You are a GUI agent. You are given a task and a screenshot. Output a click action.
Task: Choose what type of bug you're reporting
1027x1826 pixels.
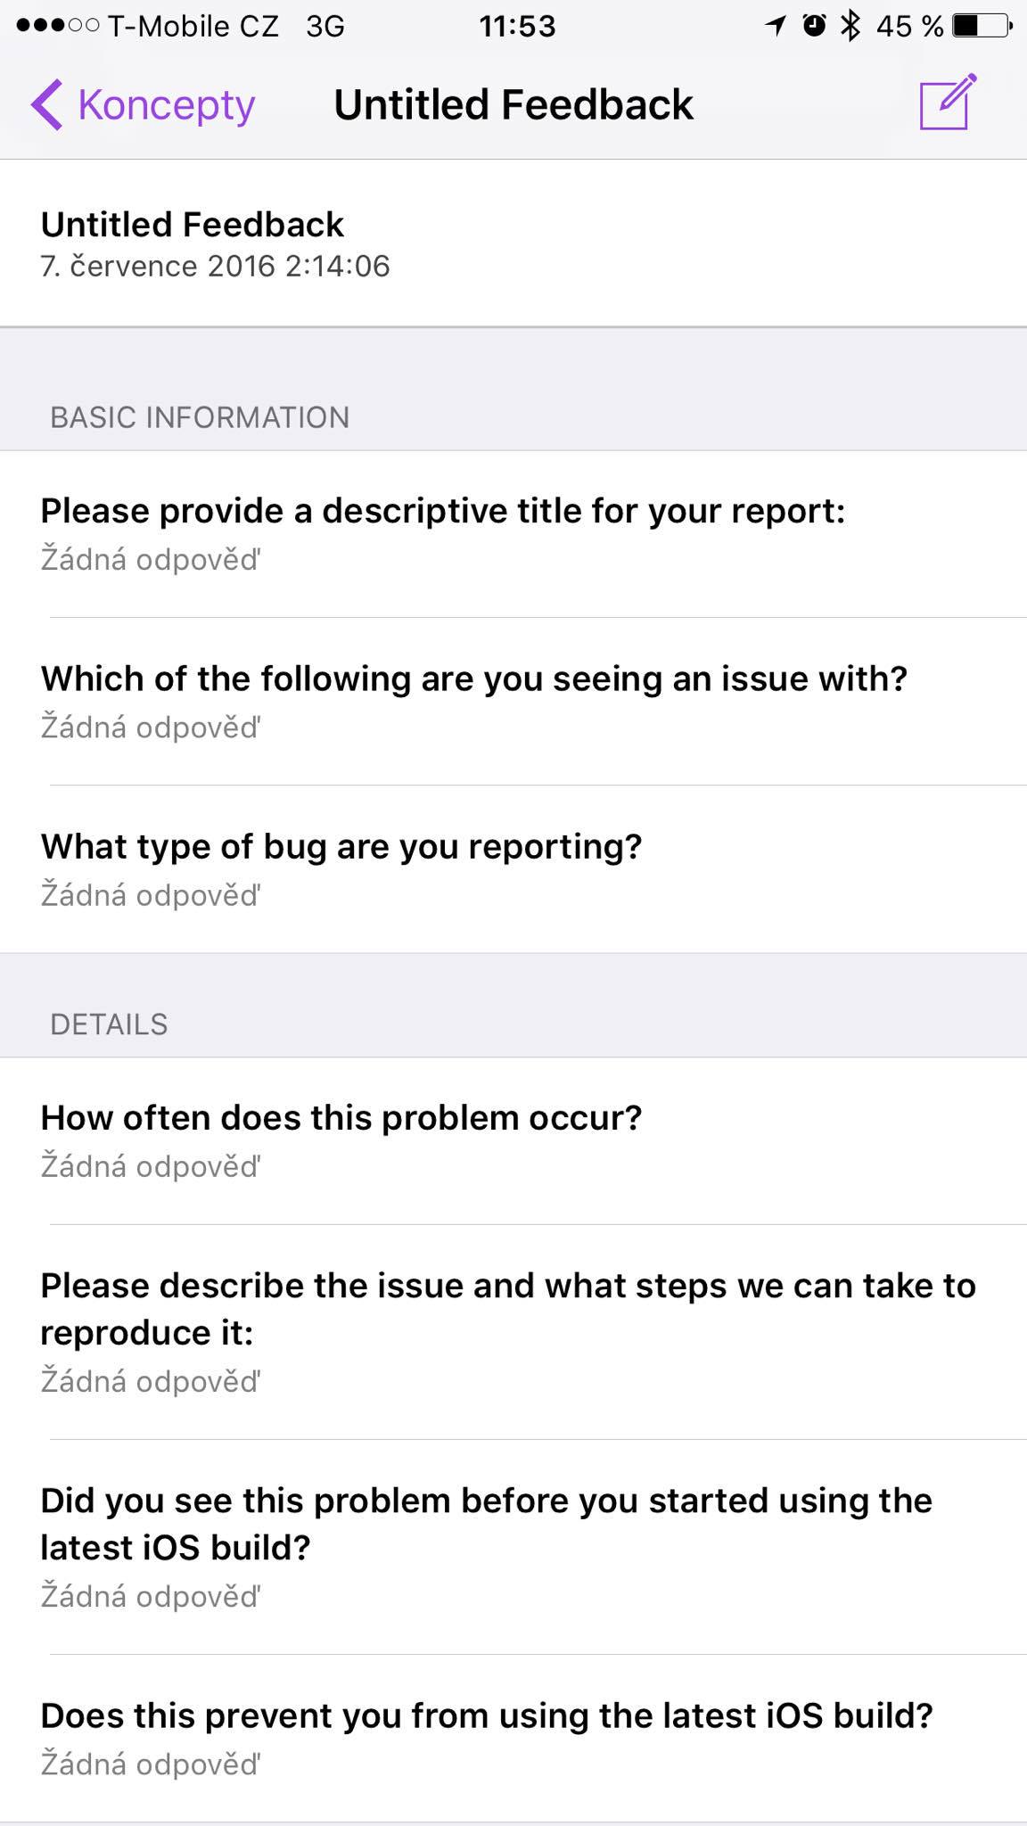tap(513, 868)
